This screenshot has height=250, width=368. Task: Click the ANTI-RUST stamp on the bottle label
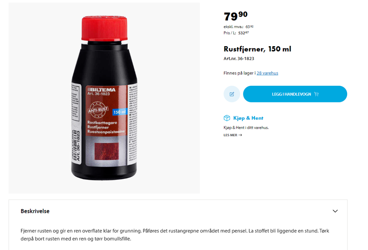(98, 109)
